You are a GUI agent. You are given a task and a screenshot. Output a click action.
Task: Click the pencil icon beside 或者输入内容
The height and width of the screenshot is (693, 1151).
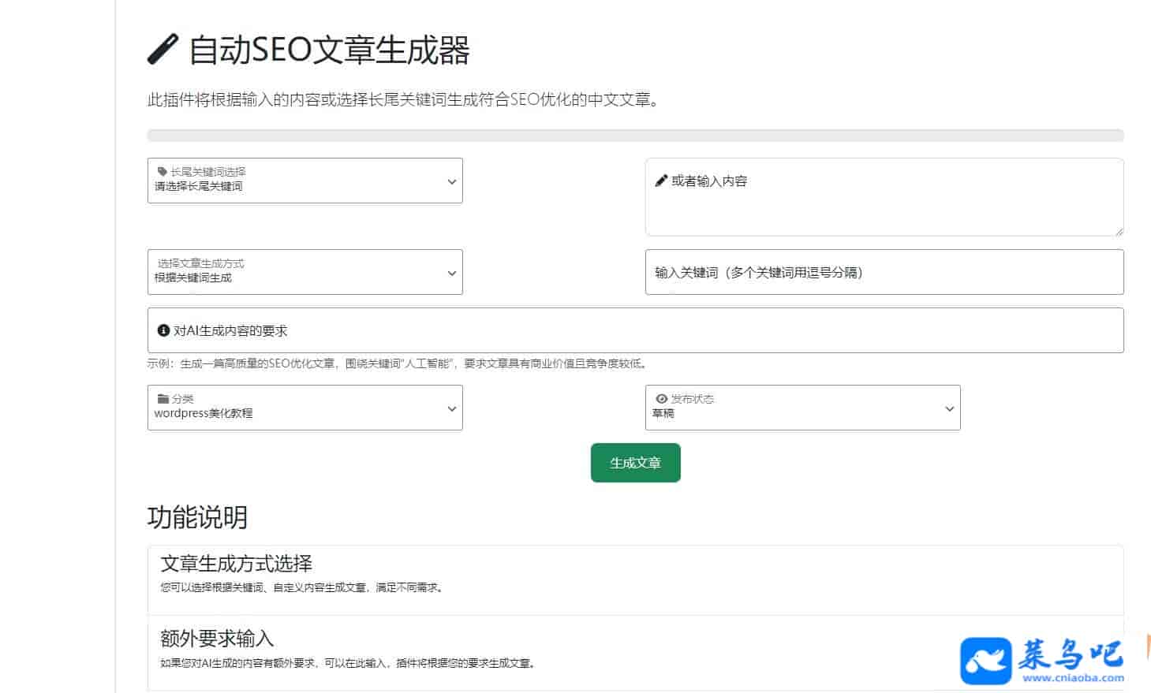click(661, 181)
